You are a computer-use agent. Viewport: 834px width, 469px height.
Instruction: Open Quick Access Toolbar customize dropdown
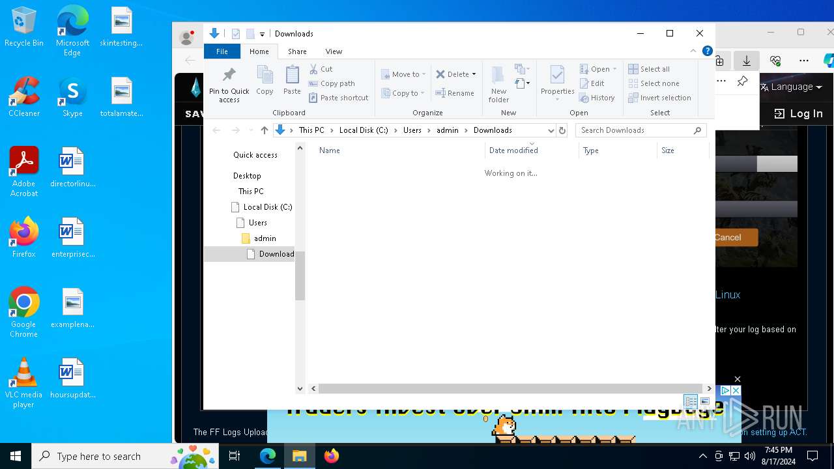coord(262,34)
